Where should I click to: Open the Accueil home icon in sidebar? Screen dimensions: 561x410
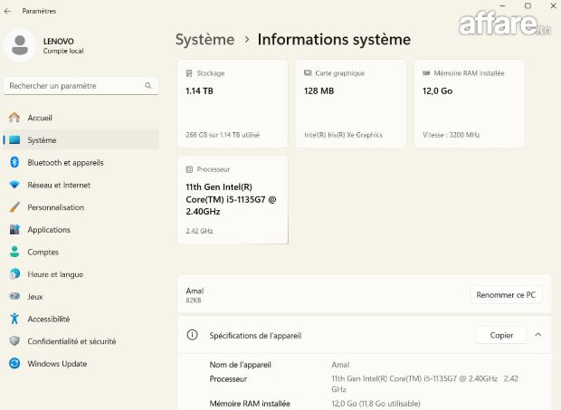click(x=14, y=118)
